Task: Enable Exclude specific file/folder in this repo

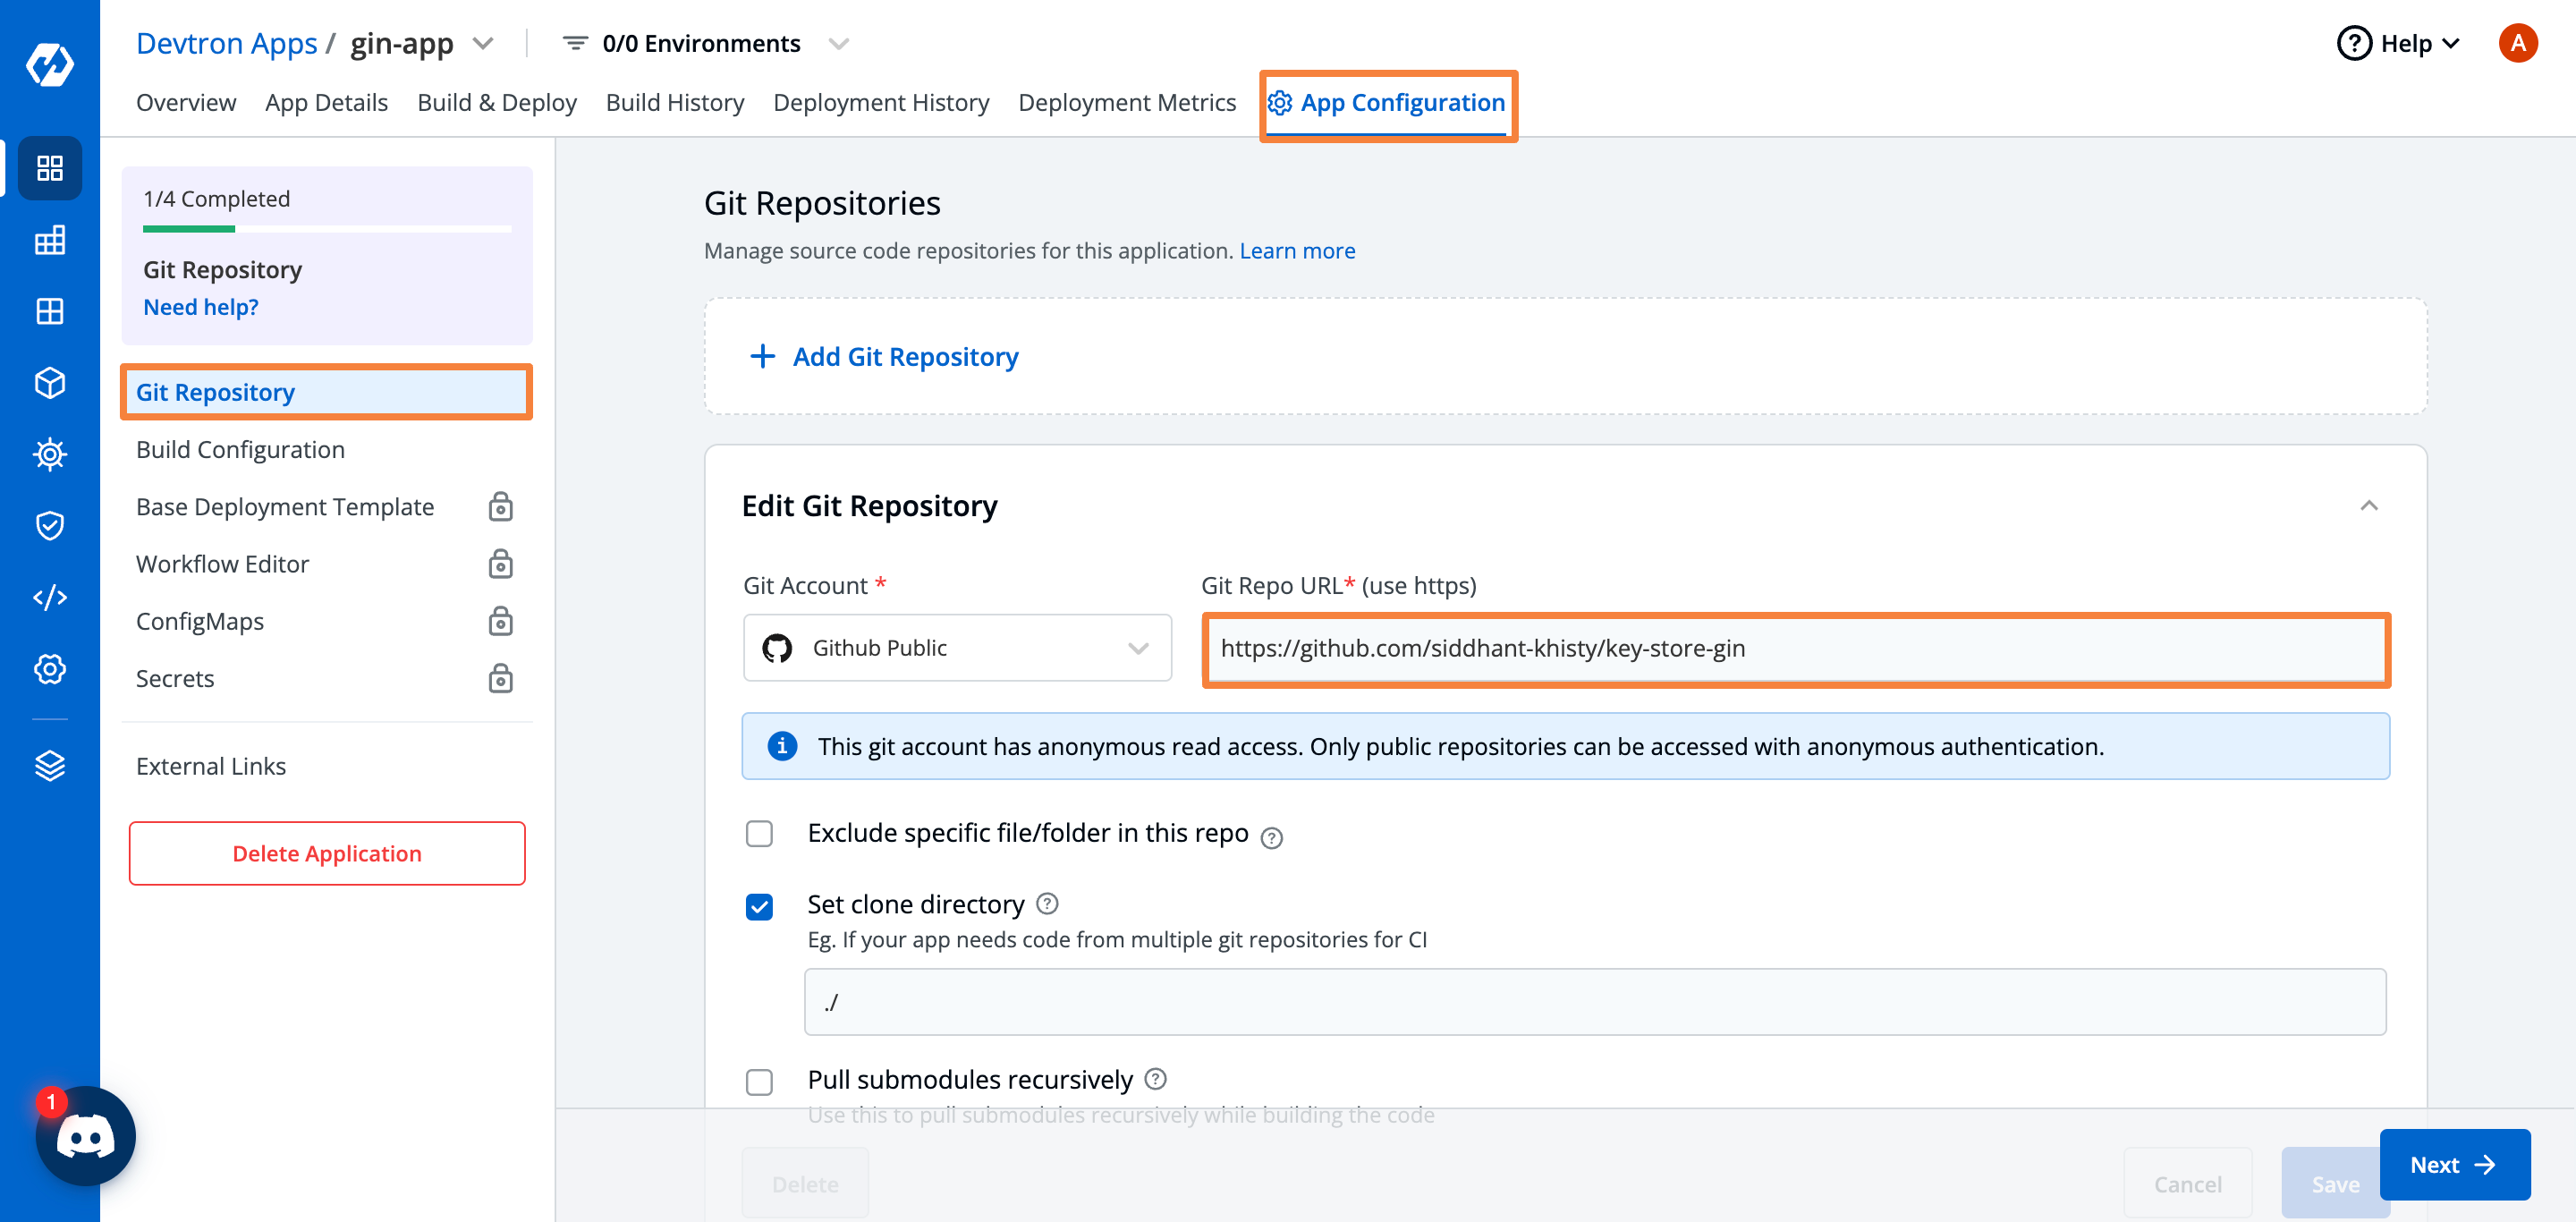Action: click(x=760, y=833)
